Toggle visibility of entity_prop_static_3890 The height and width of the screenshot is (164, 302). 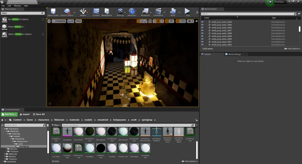[x=202, y=39]
